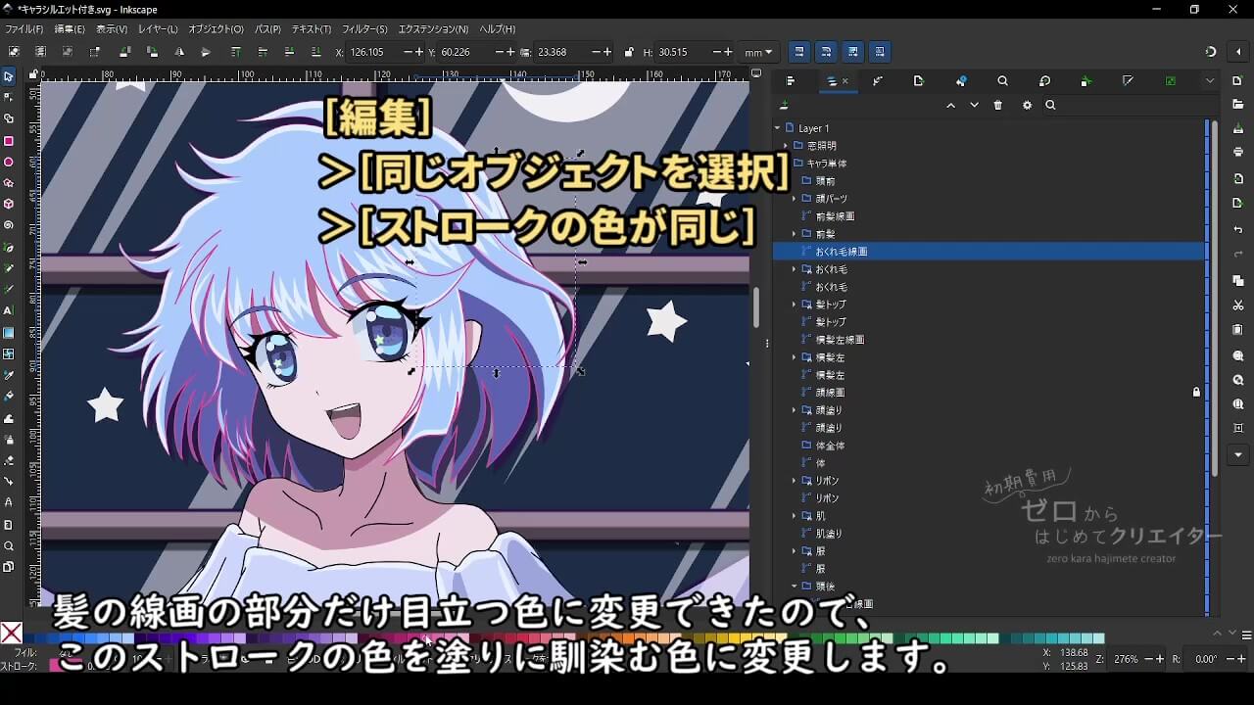Close the Layers and Objects tab

click(x=845, y=81)
